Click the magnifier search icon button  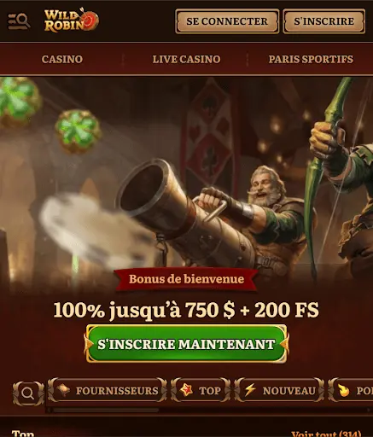tap(28, 393)
